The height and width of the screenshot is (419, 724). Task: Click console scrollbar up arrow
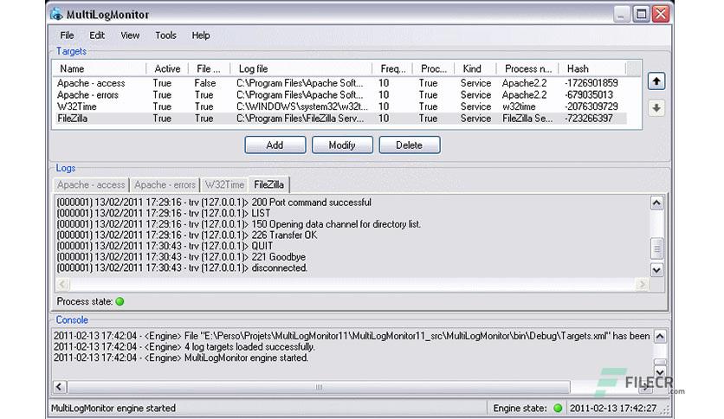tap(660, 337)
